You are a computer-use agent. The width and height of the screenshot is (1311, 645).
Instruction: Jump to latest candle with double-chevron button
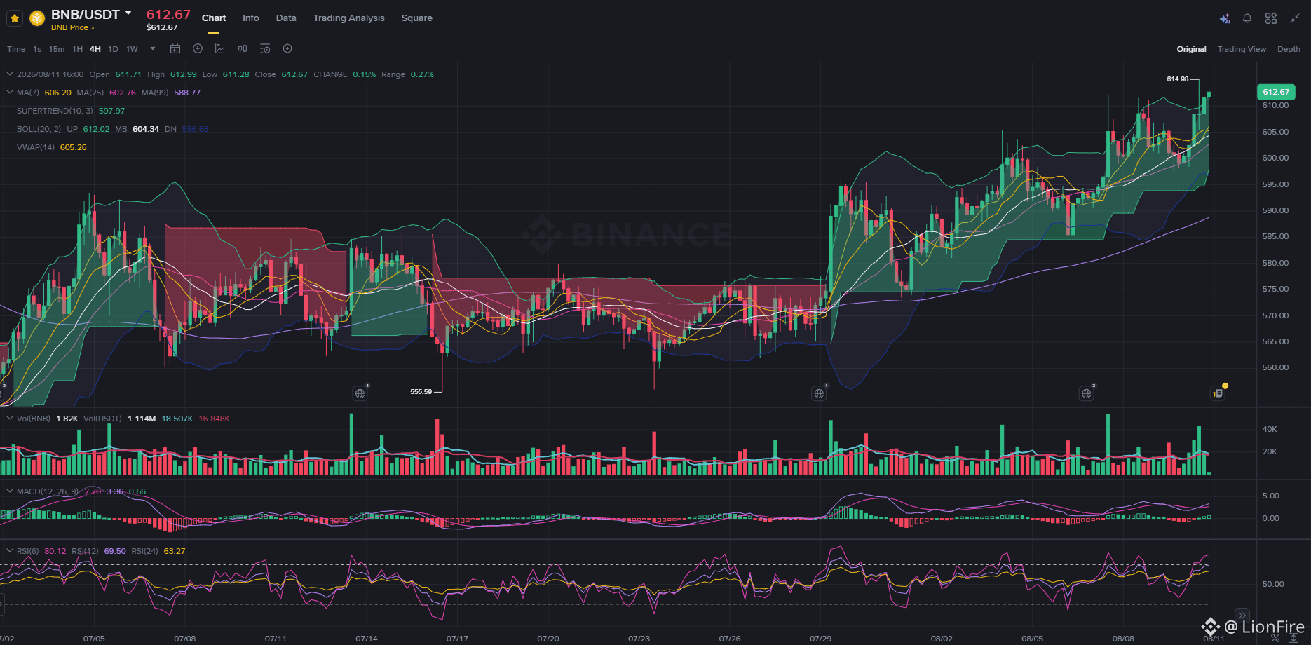[x=1242, y=615]
